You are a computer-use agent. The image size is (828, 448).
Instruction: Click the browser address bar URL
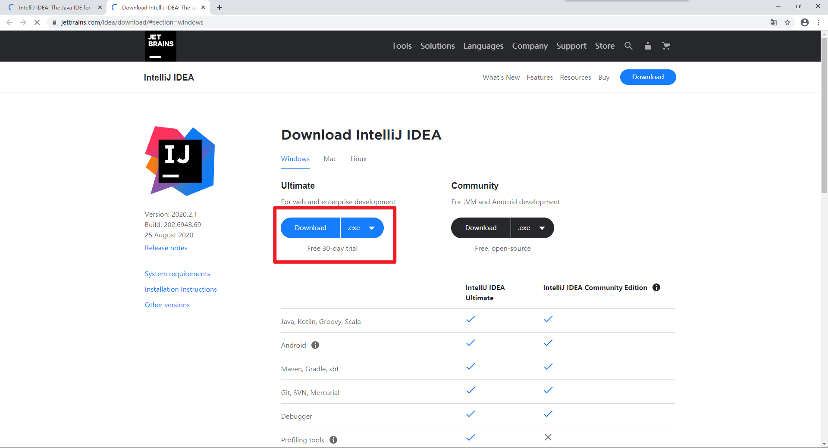tap(132, 22)
